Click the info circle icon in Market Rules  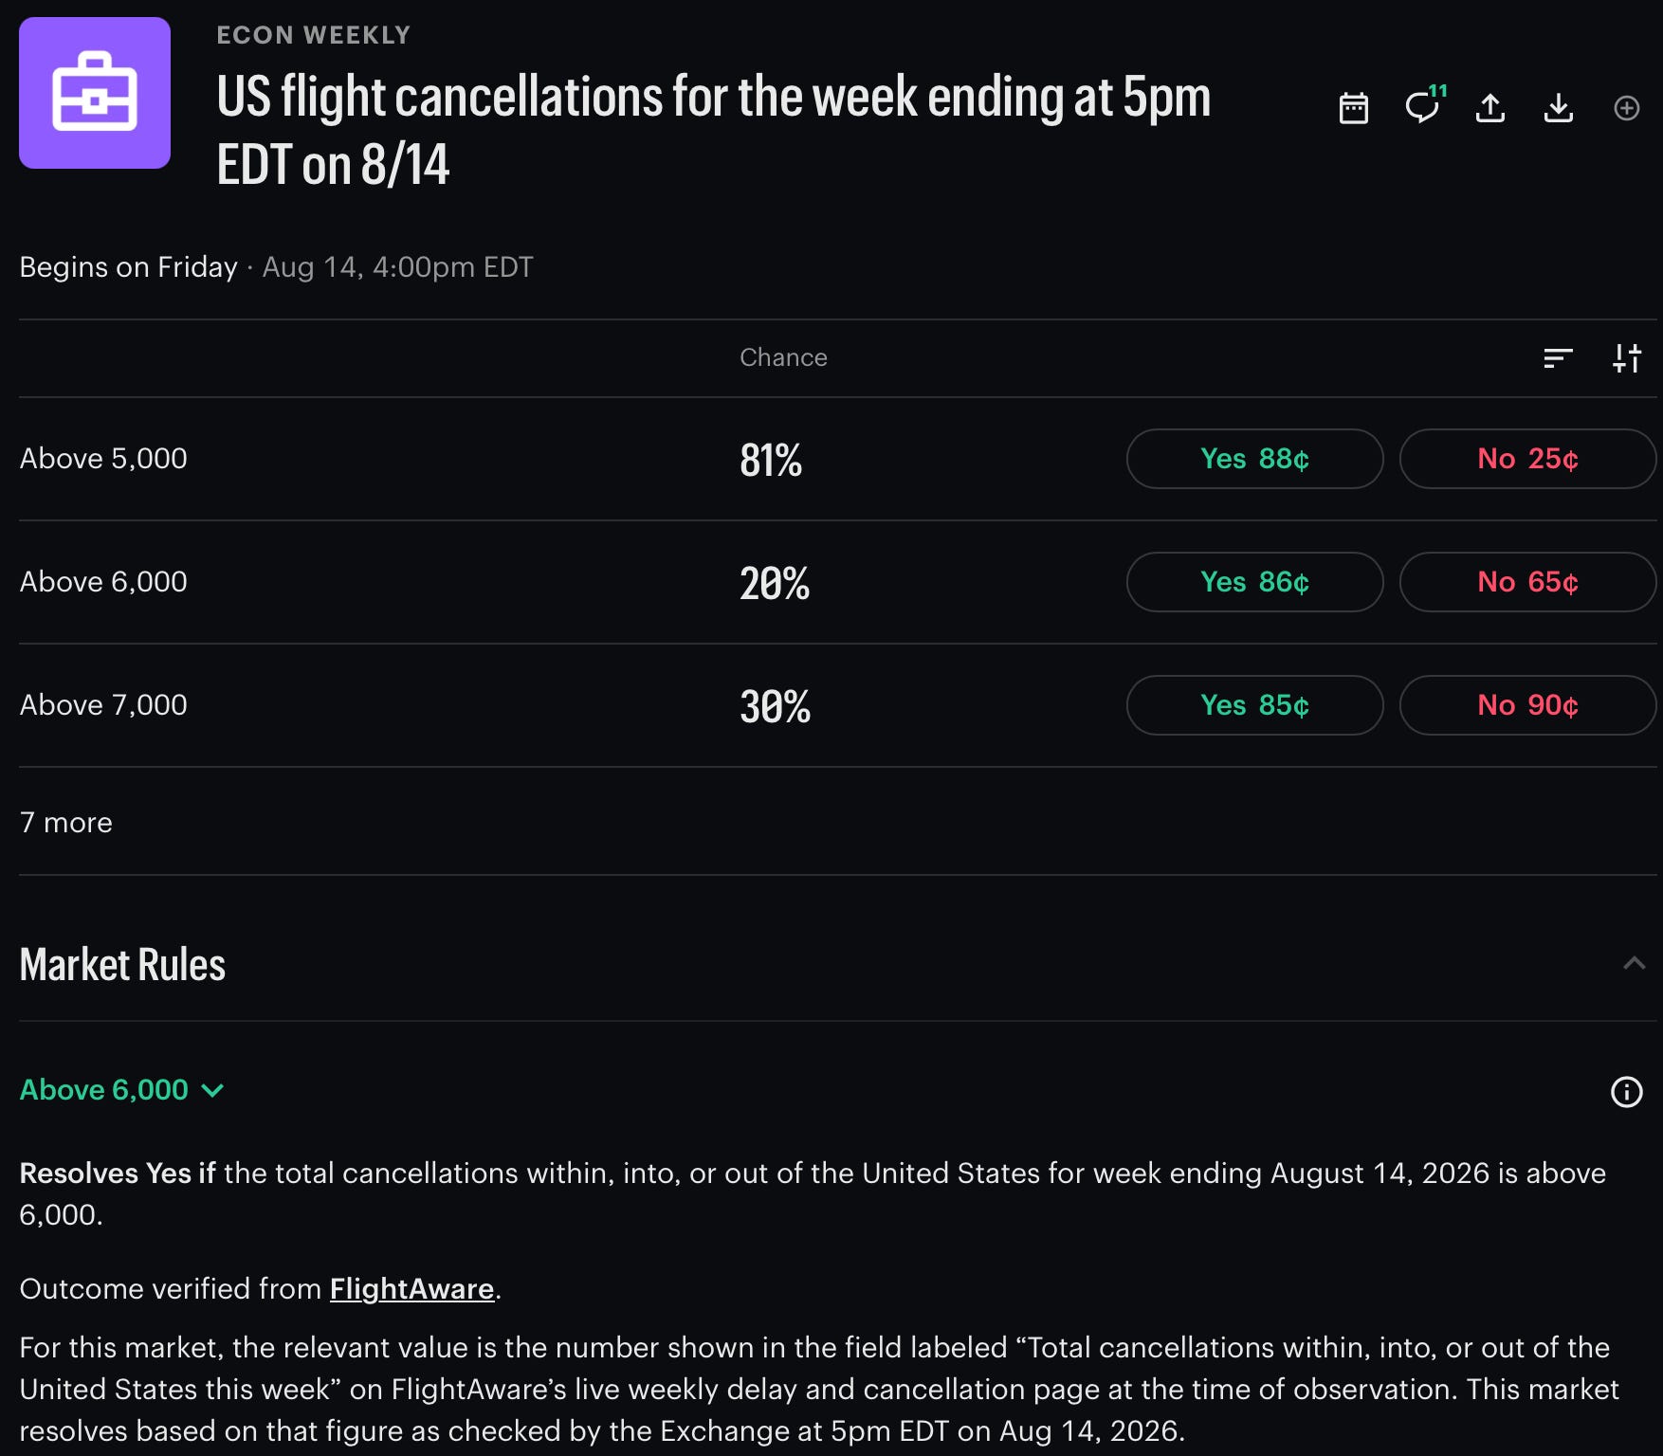pyautogui.click(x=1627, y=1092)
